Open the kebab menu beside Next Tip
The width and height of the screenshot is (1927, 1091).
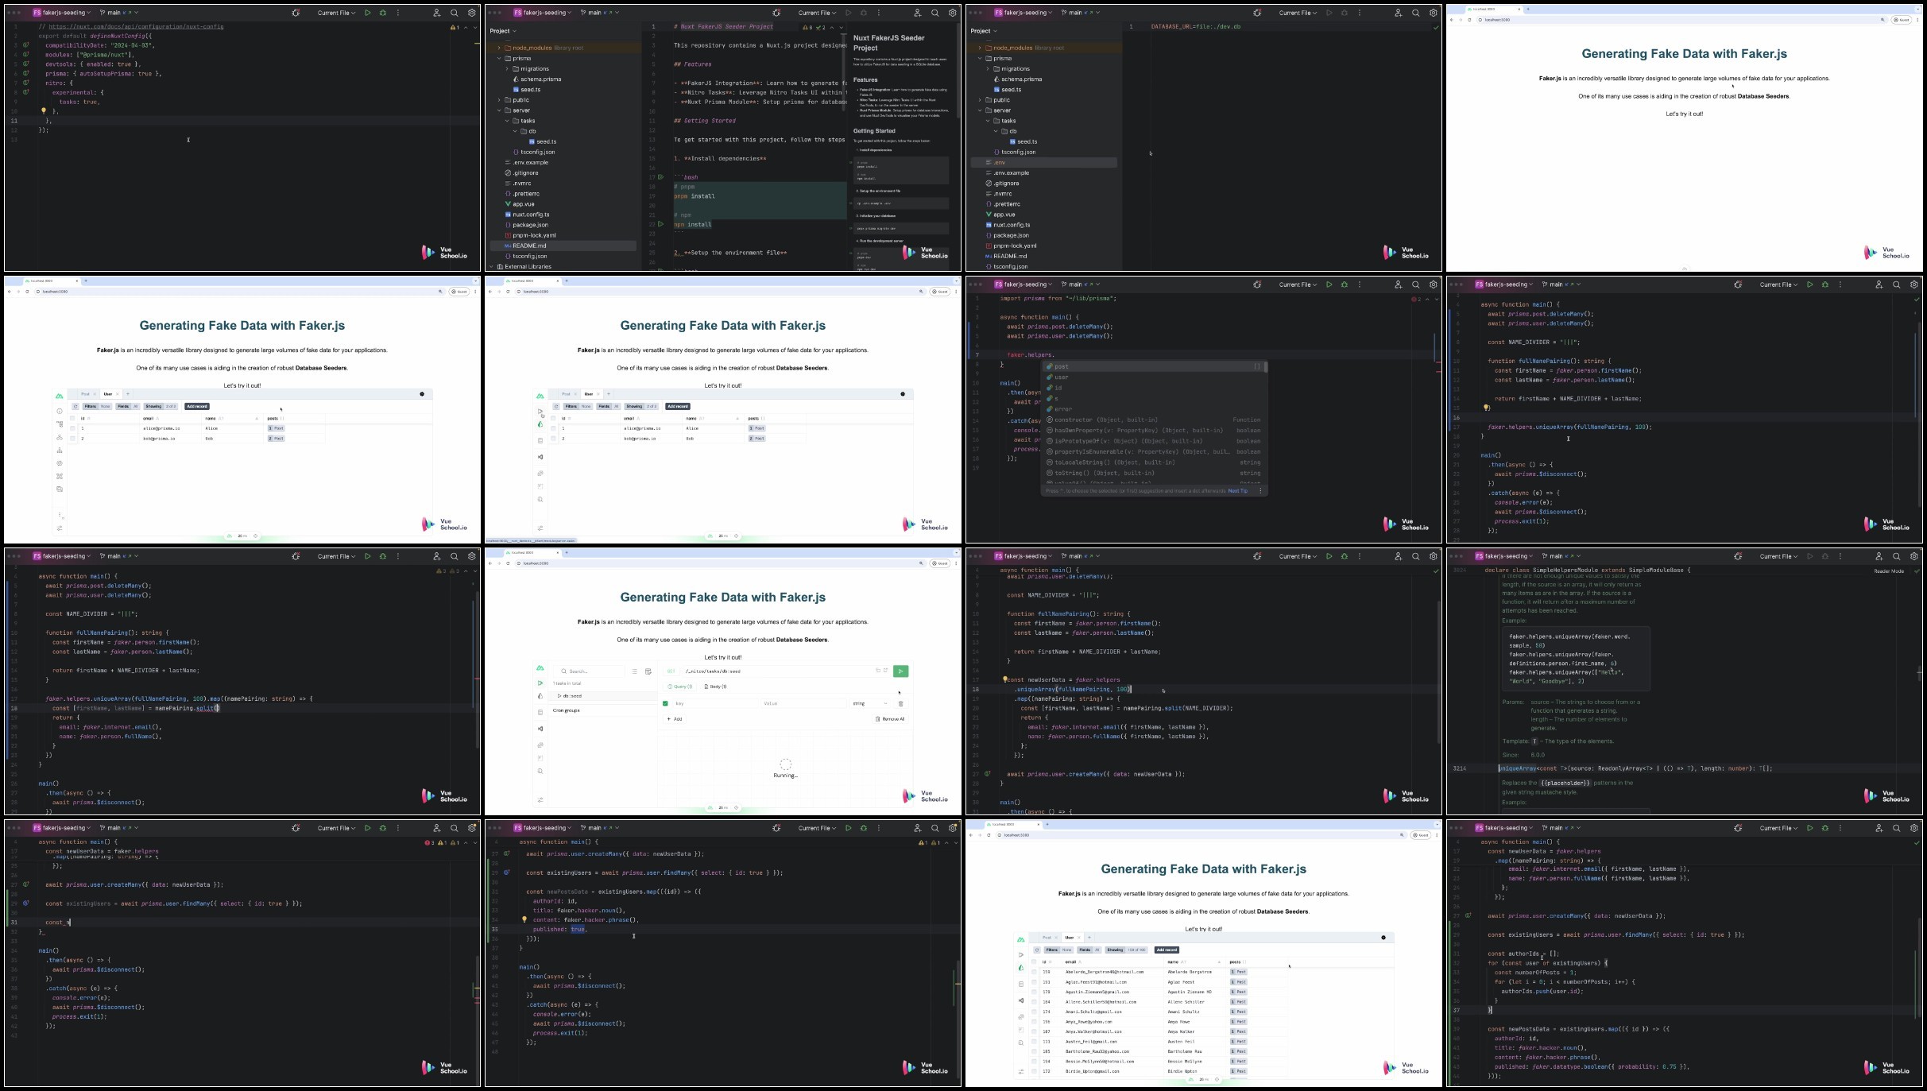pyautogui.click(x=1260, y=491)
